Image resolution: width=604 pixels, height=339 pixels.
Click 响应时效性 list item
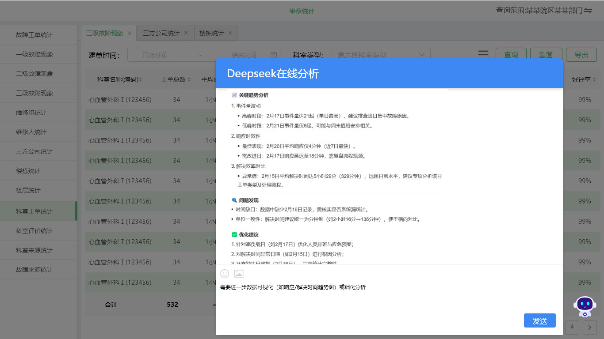coord(246,136)
